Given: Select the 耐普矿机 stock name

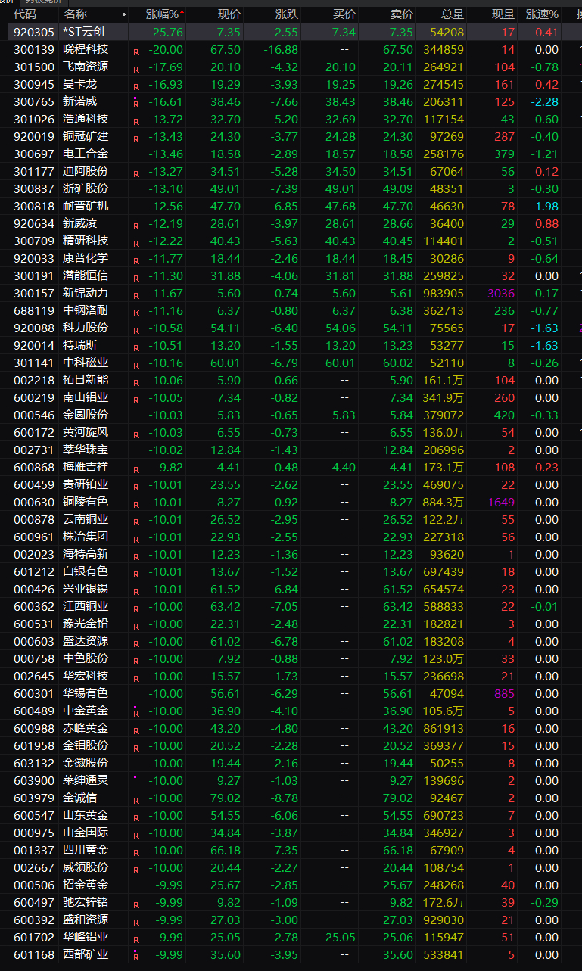Looking at the screenshot, I should click(x=86, y=206).
